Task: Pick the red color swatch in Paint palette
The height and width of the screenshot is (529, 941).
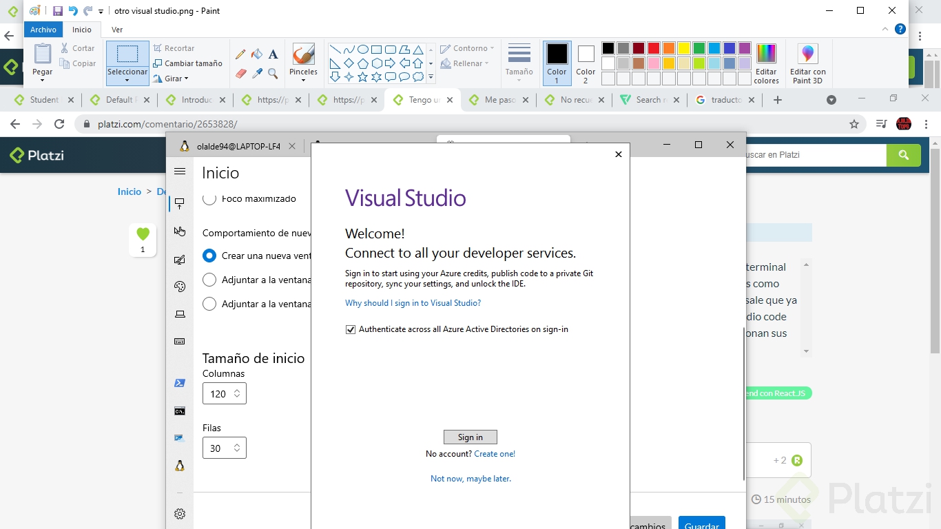Action: coord(654,48)
